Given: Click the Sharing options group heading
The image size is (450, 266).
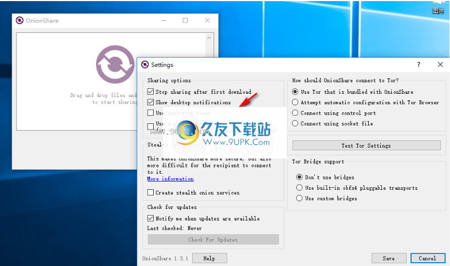Looking at the screenshot, I should [x=169, y=80].
